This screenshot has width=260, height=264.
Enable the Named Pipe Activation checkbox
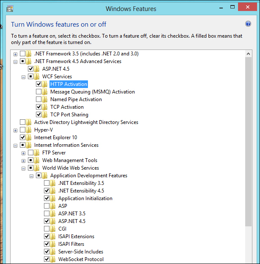pyautogui.click(x=39, y=99)
